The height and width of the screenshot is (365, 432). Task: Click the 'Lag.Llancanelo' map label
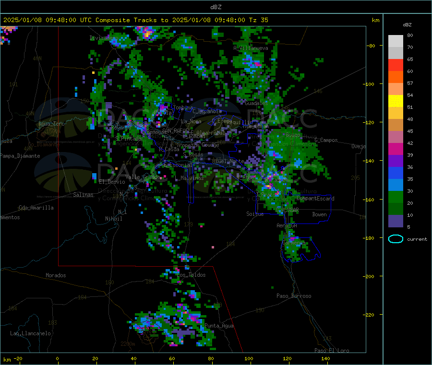point(30,333)
